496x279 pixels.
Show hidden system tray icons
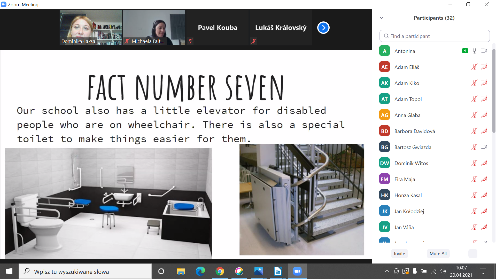[387, 271]
